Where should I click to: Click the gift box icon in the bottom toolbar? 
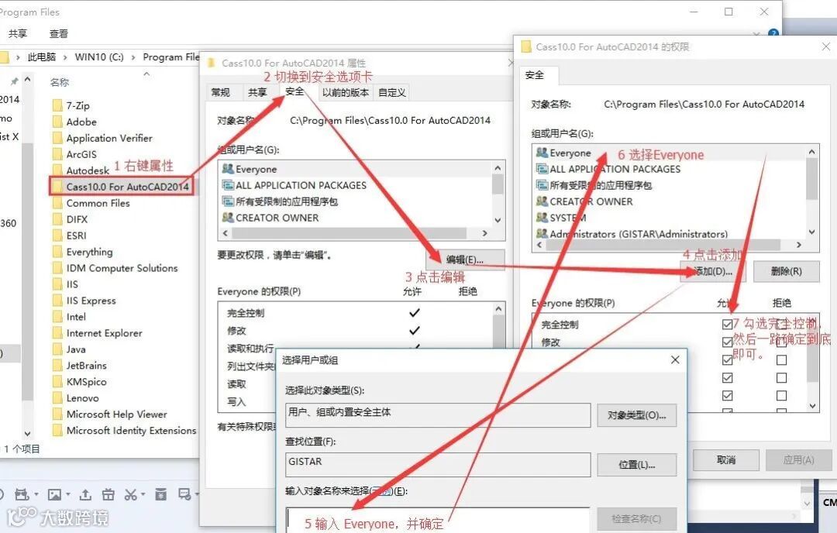pos(108,494)
